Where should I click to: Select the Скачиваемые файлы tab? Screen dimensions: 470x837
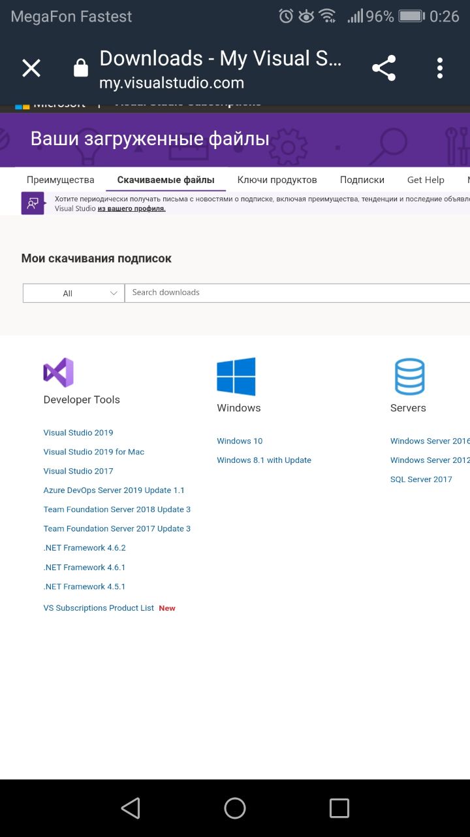point(166,180)
